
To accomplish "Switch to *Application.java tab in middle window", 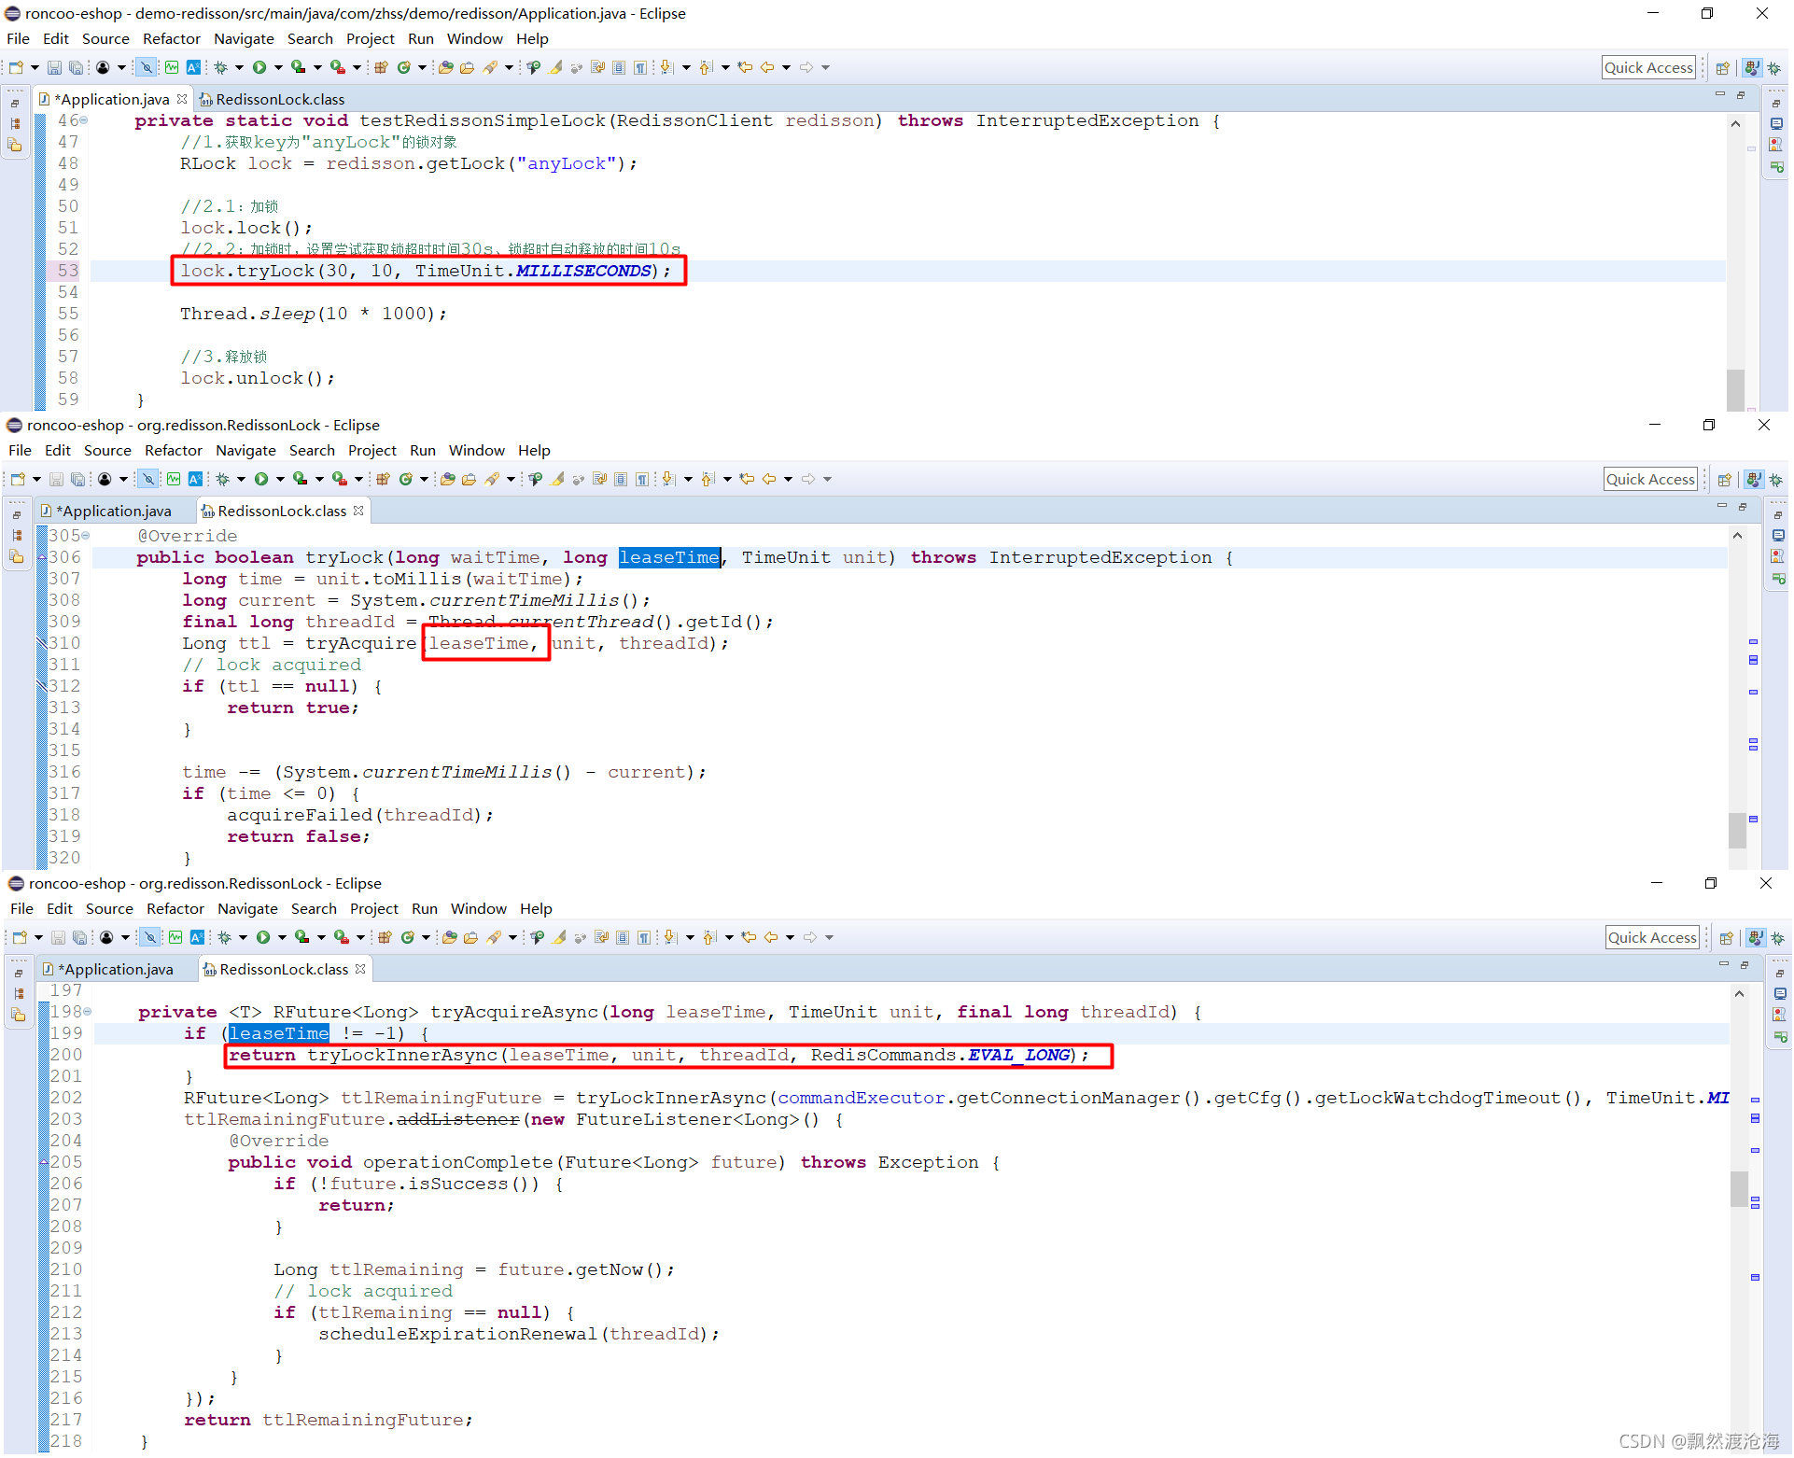I will tap(107, 511).
